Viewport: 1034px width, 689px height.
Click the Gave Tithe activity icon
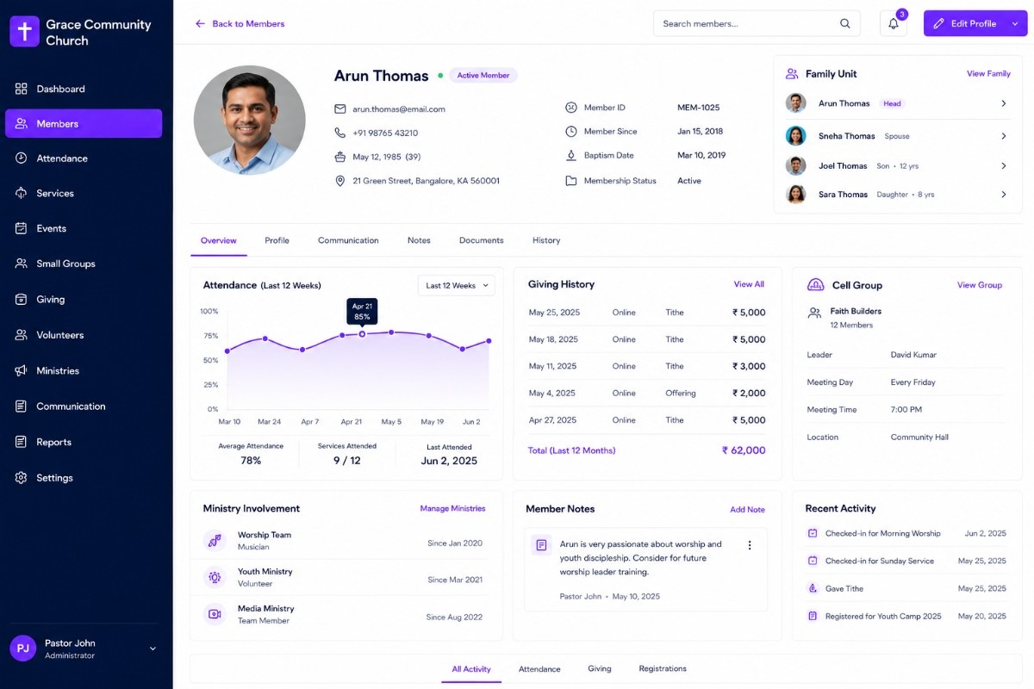(813, 589)
